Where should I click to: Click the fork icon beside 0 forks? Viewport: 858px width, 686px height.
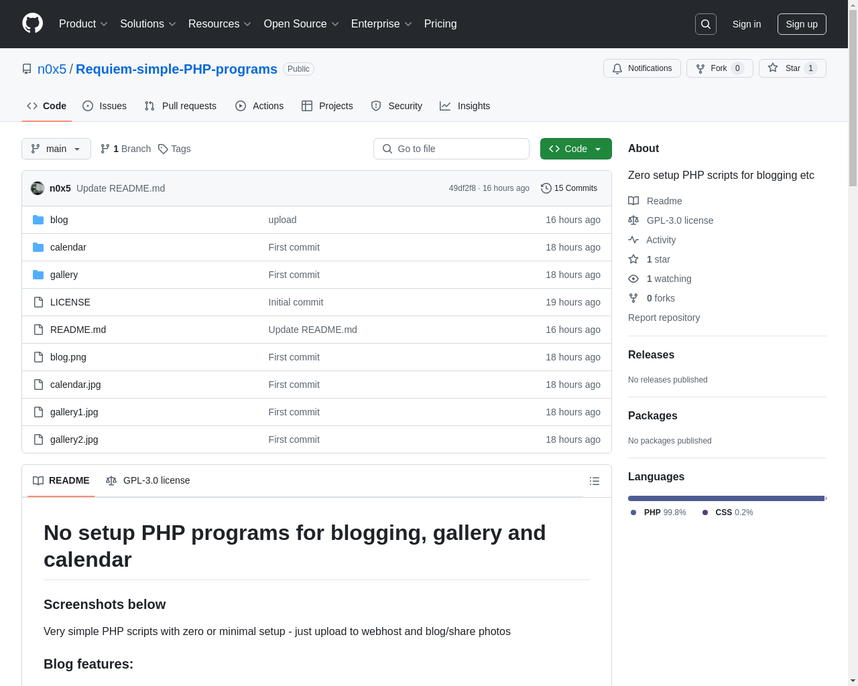point(633,298)
